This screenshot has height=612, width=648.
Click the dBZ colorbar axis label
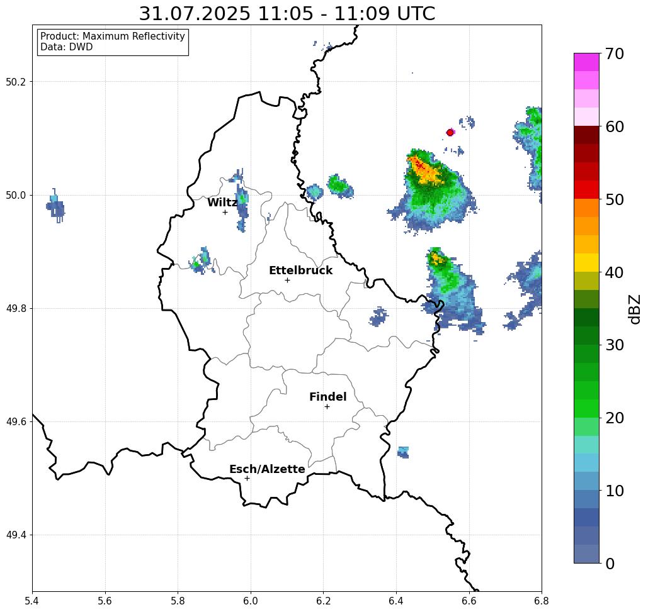click(634, 309)
